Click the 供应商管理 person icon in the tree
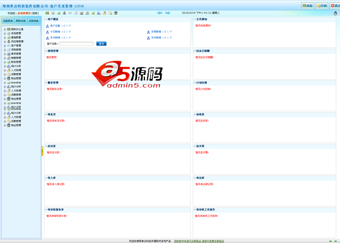The image size is (340, 243). tap(8, 41)
